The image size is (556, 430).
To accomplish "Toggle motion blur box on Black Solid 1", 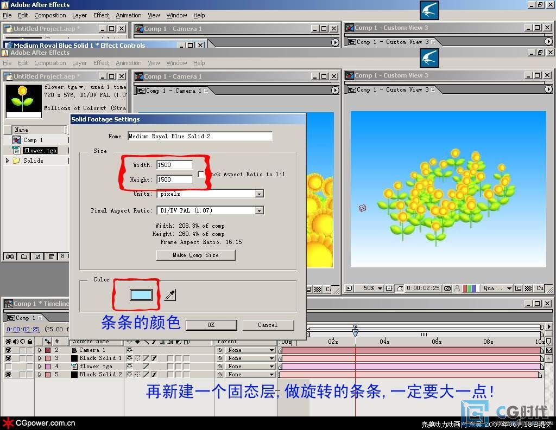I will point(170,358).
